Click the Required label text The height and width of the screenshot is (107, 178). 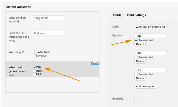click(118, 99)
